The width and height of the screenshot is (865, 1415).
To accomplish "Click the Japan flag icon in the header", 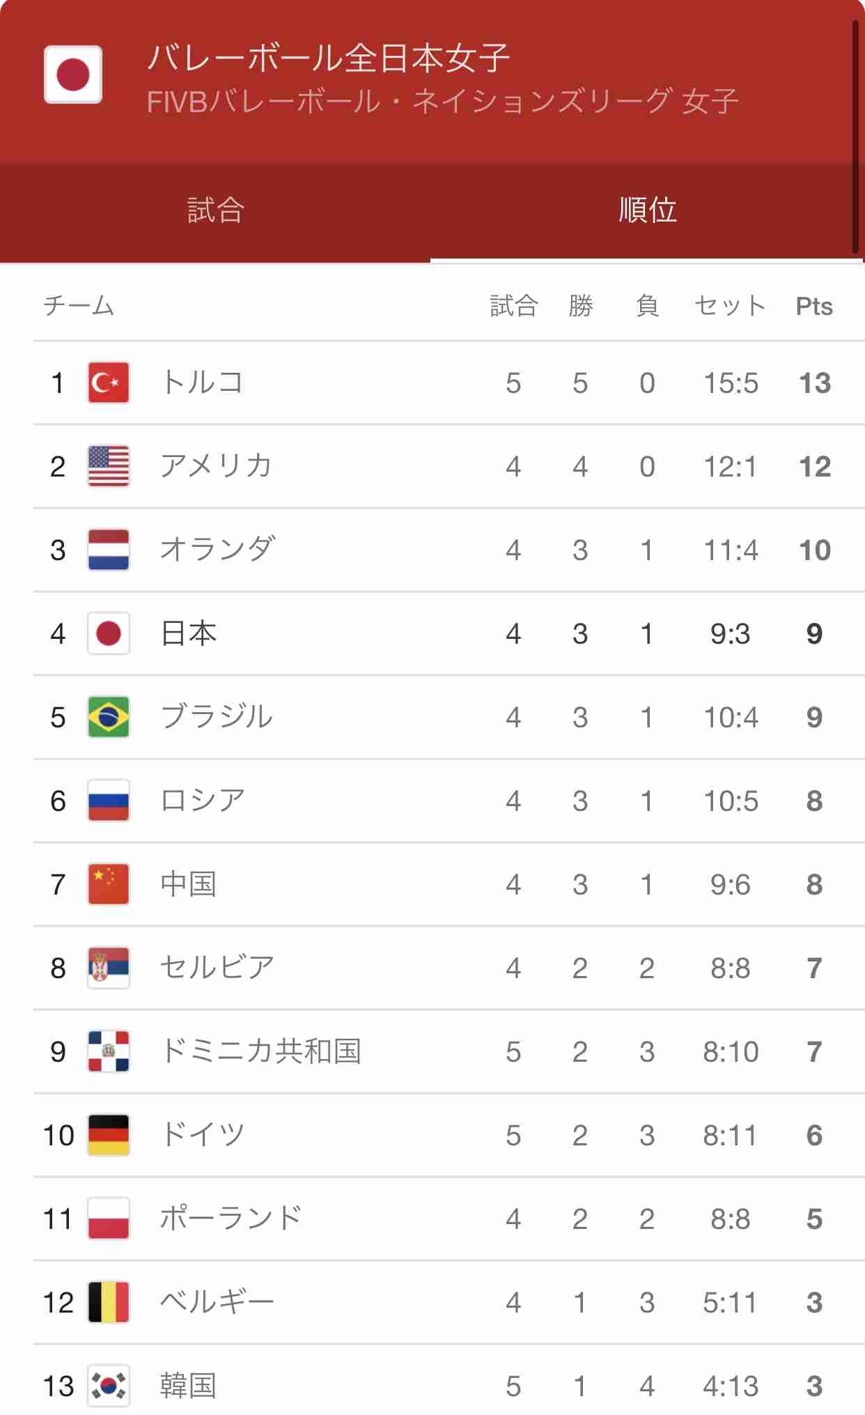I will tap(73, 75).
